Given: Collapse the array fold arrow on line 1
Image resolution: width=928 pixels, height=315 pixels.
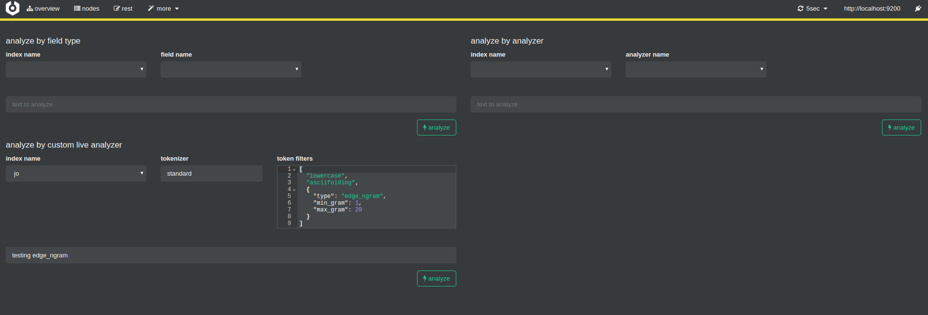Looking at the screenshot, I should coord(294,170).
